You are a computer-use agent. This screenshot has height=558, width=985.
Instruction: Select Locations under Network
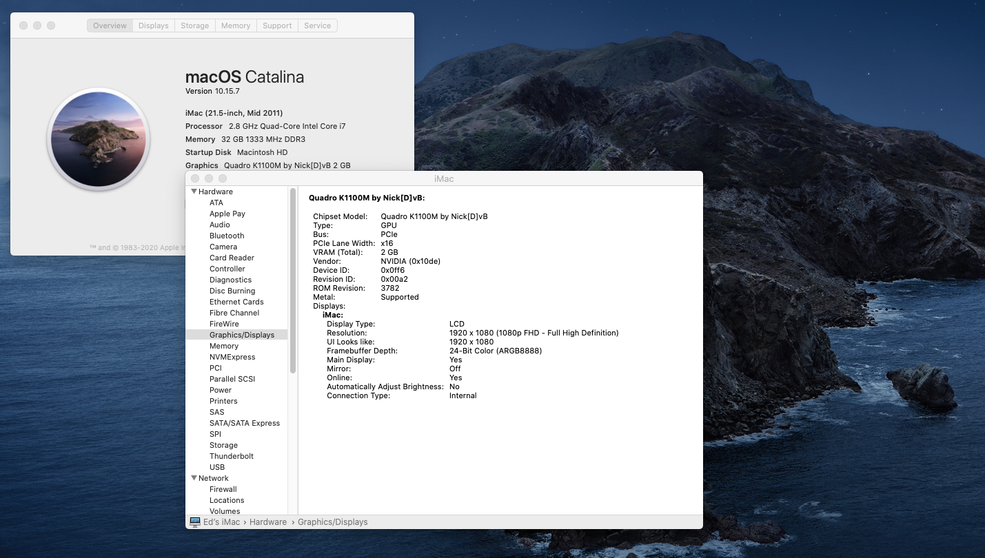227,500
